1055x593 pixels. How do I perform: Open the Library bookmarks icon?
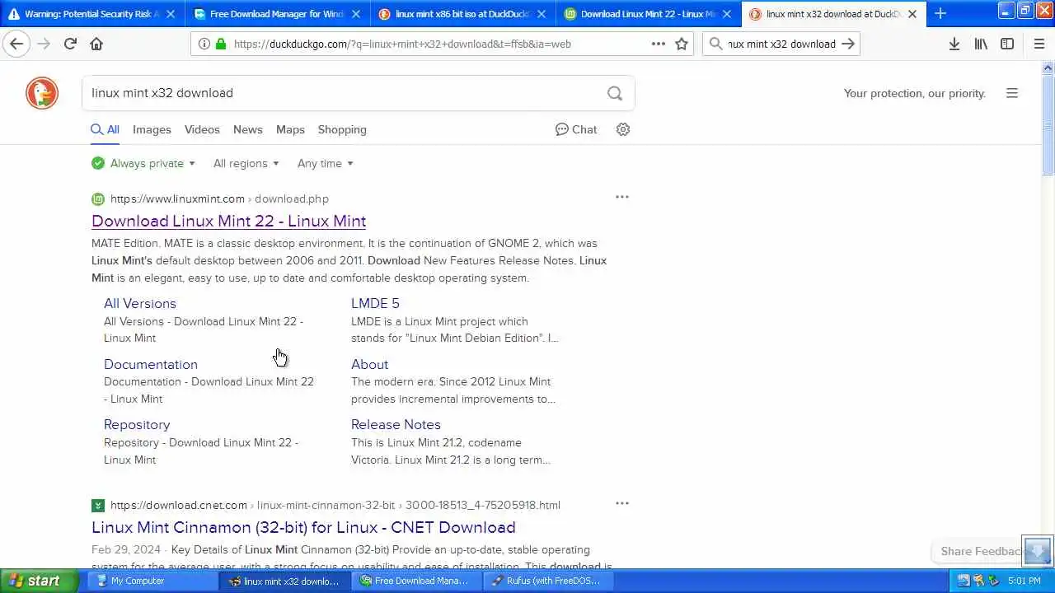pyautogui.click(x=981, y=44)
